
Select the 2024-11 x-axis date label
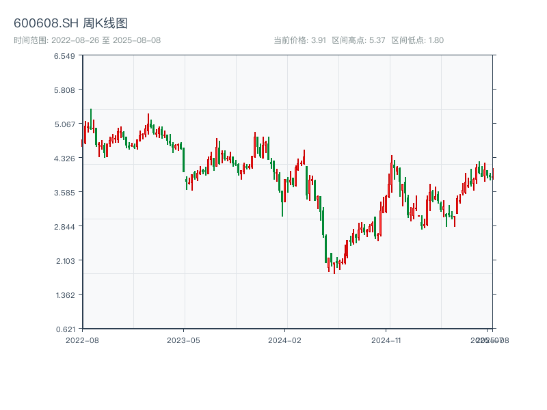386,340
